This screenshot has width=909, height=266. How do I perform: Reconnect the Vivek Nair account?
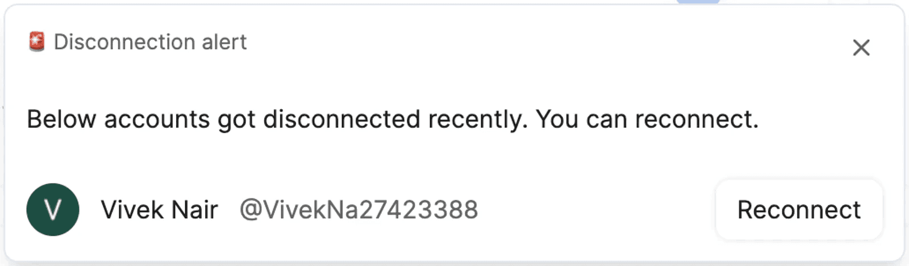(798, 210)
